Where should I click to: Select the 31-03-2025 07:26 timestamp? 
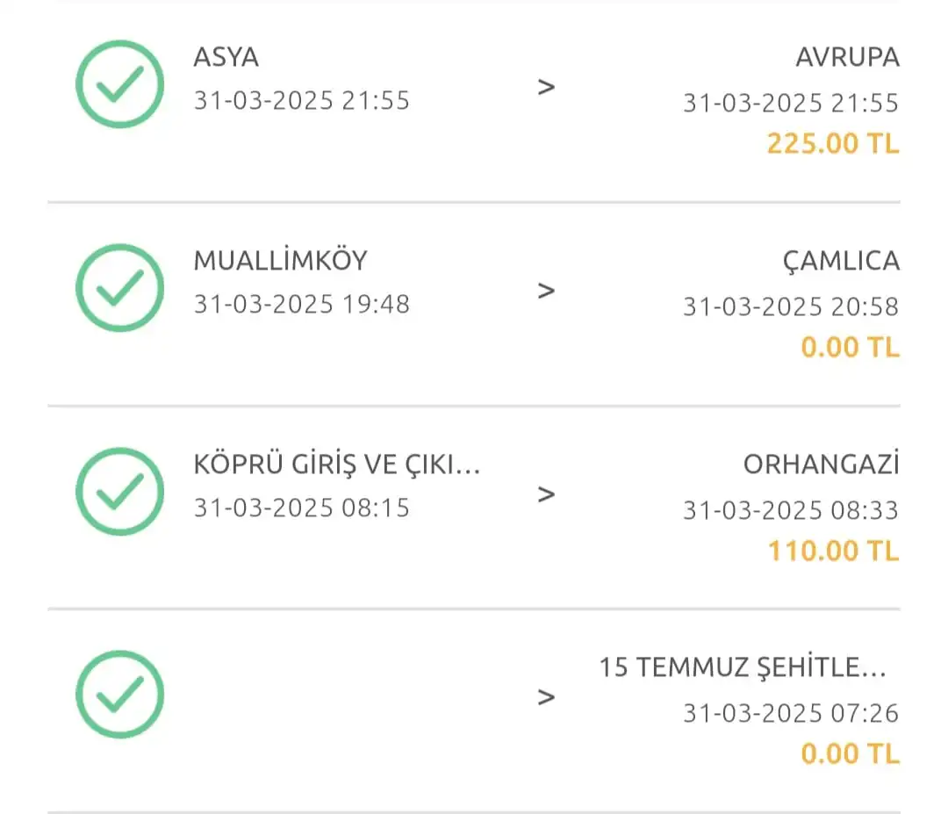click(791, 714)
